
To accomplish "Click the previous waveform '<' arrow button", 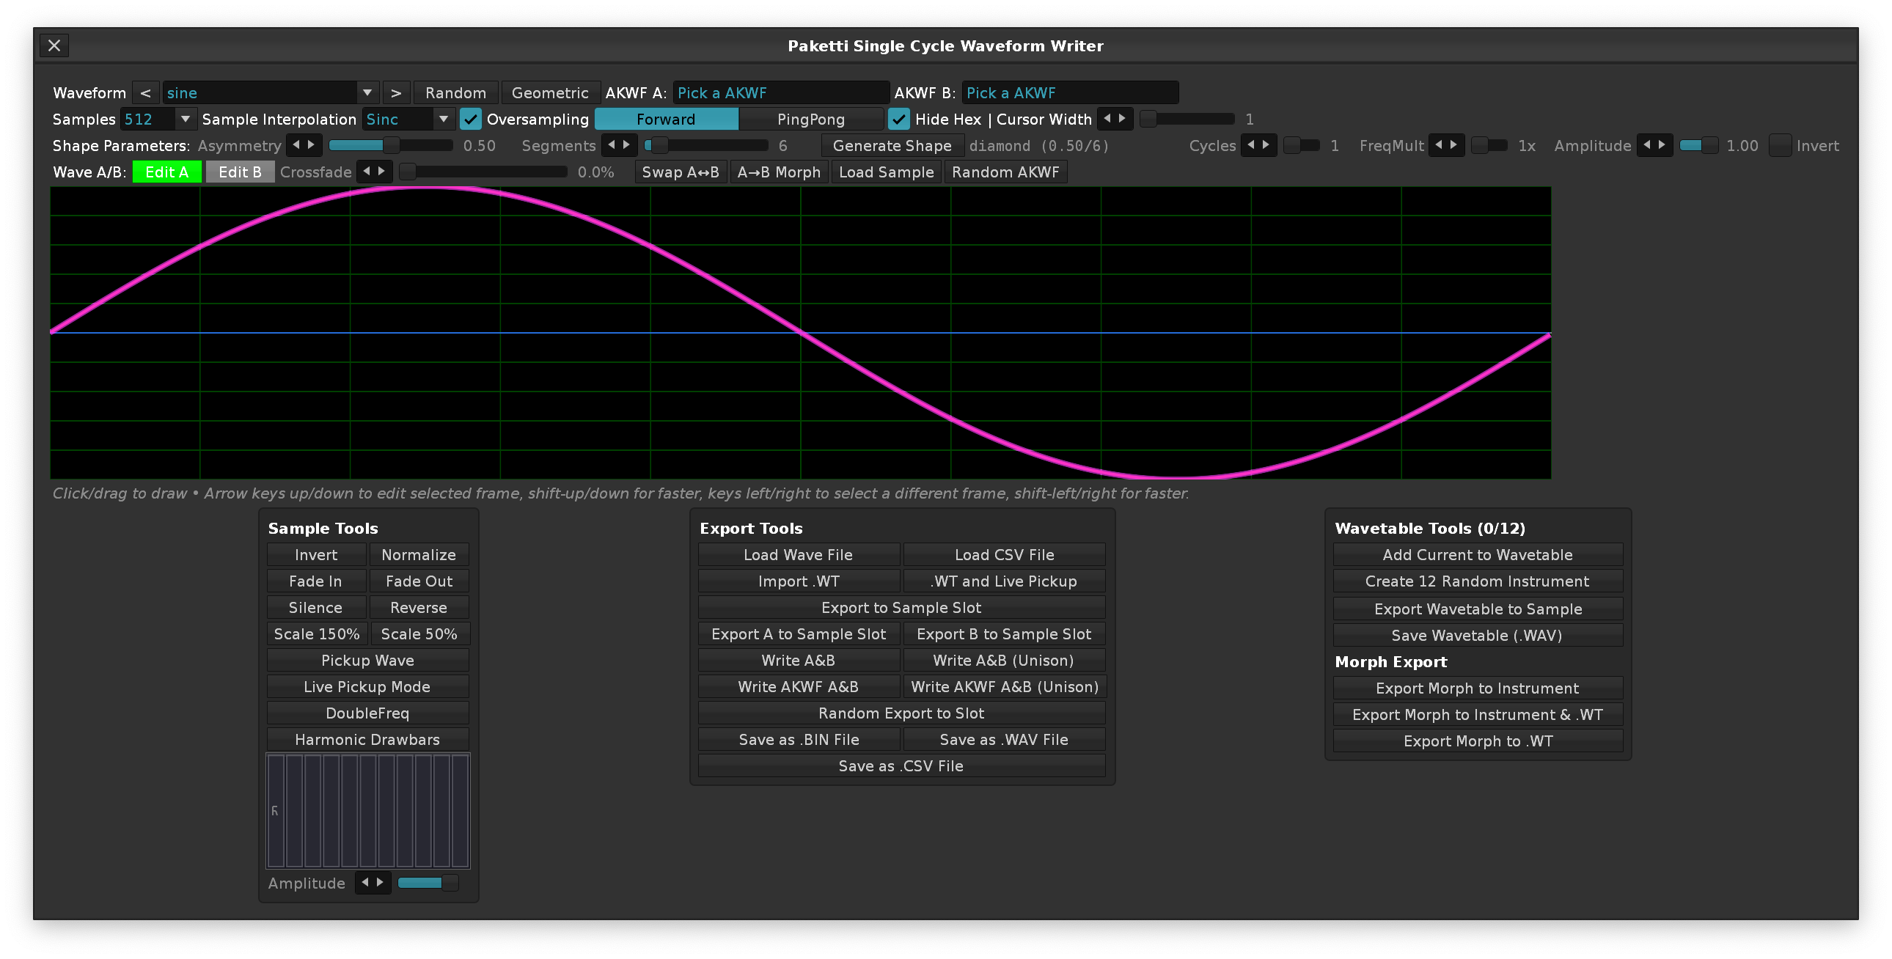I will point(145,92).
